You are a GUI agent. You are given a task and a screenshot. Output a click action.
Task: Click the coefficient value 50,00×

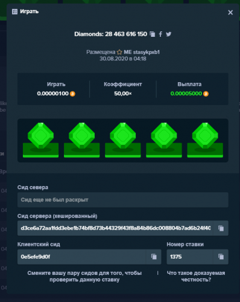coord(123,94)
